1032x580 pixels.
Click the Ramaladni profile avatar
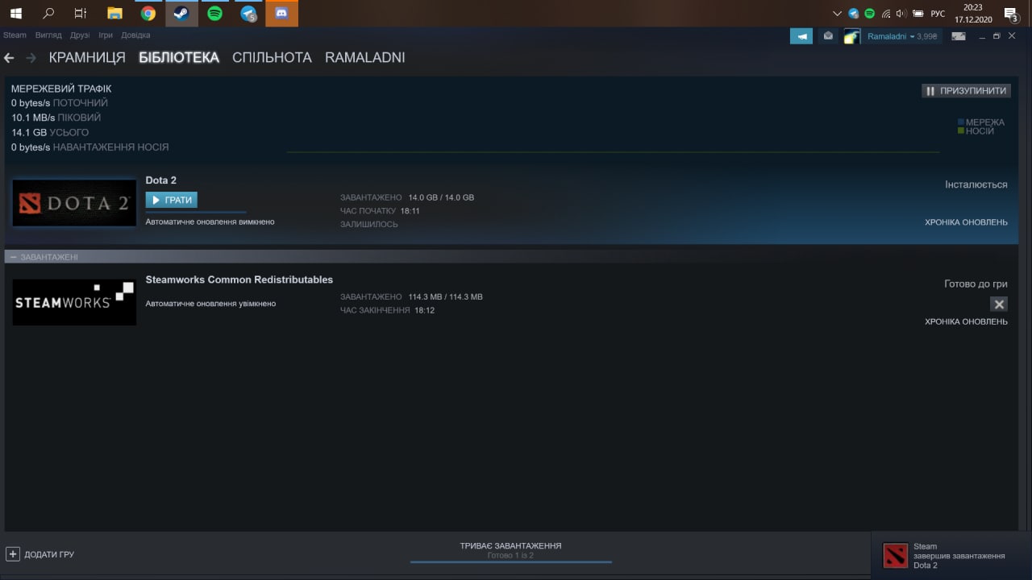click(x=852, y=36)
